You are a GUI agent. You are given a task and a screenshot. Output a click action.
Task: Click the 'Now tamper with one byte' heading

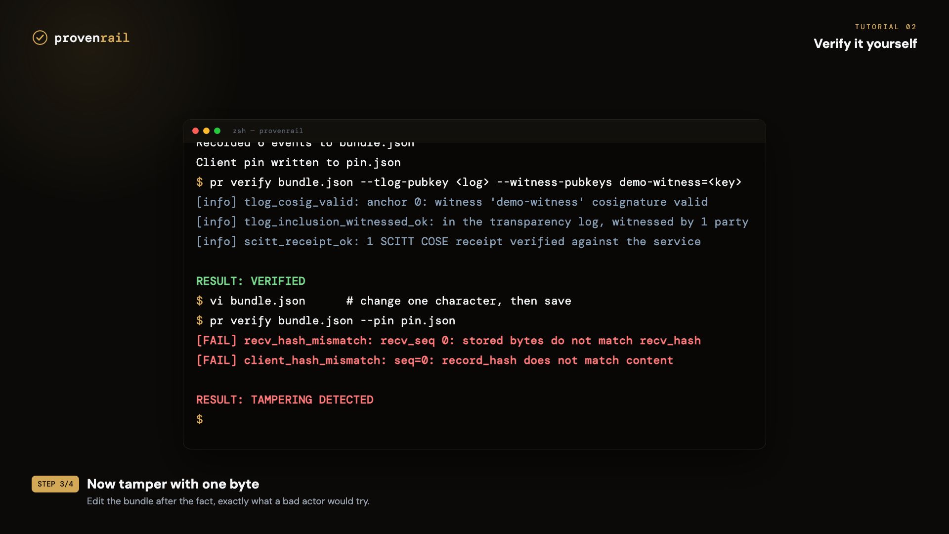[173, 484]
